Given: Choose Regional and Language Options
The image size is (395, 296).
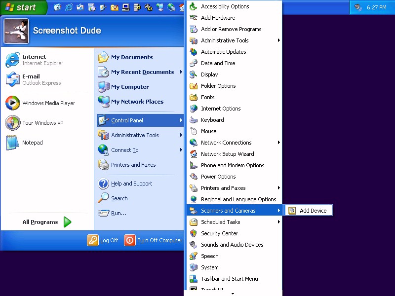Looking at the screenshot, I should tap(238, 199).
